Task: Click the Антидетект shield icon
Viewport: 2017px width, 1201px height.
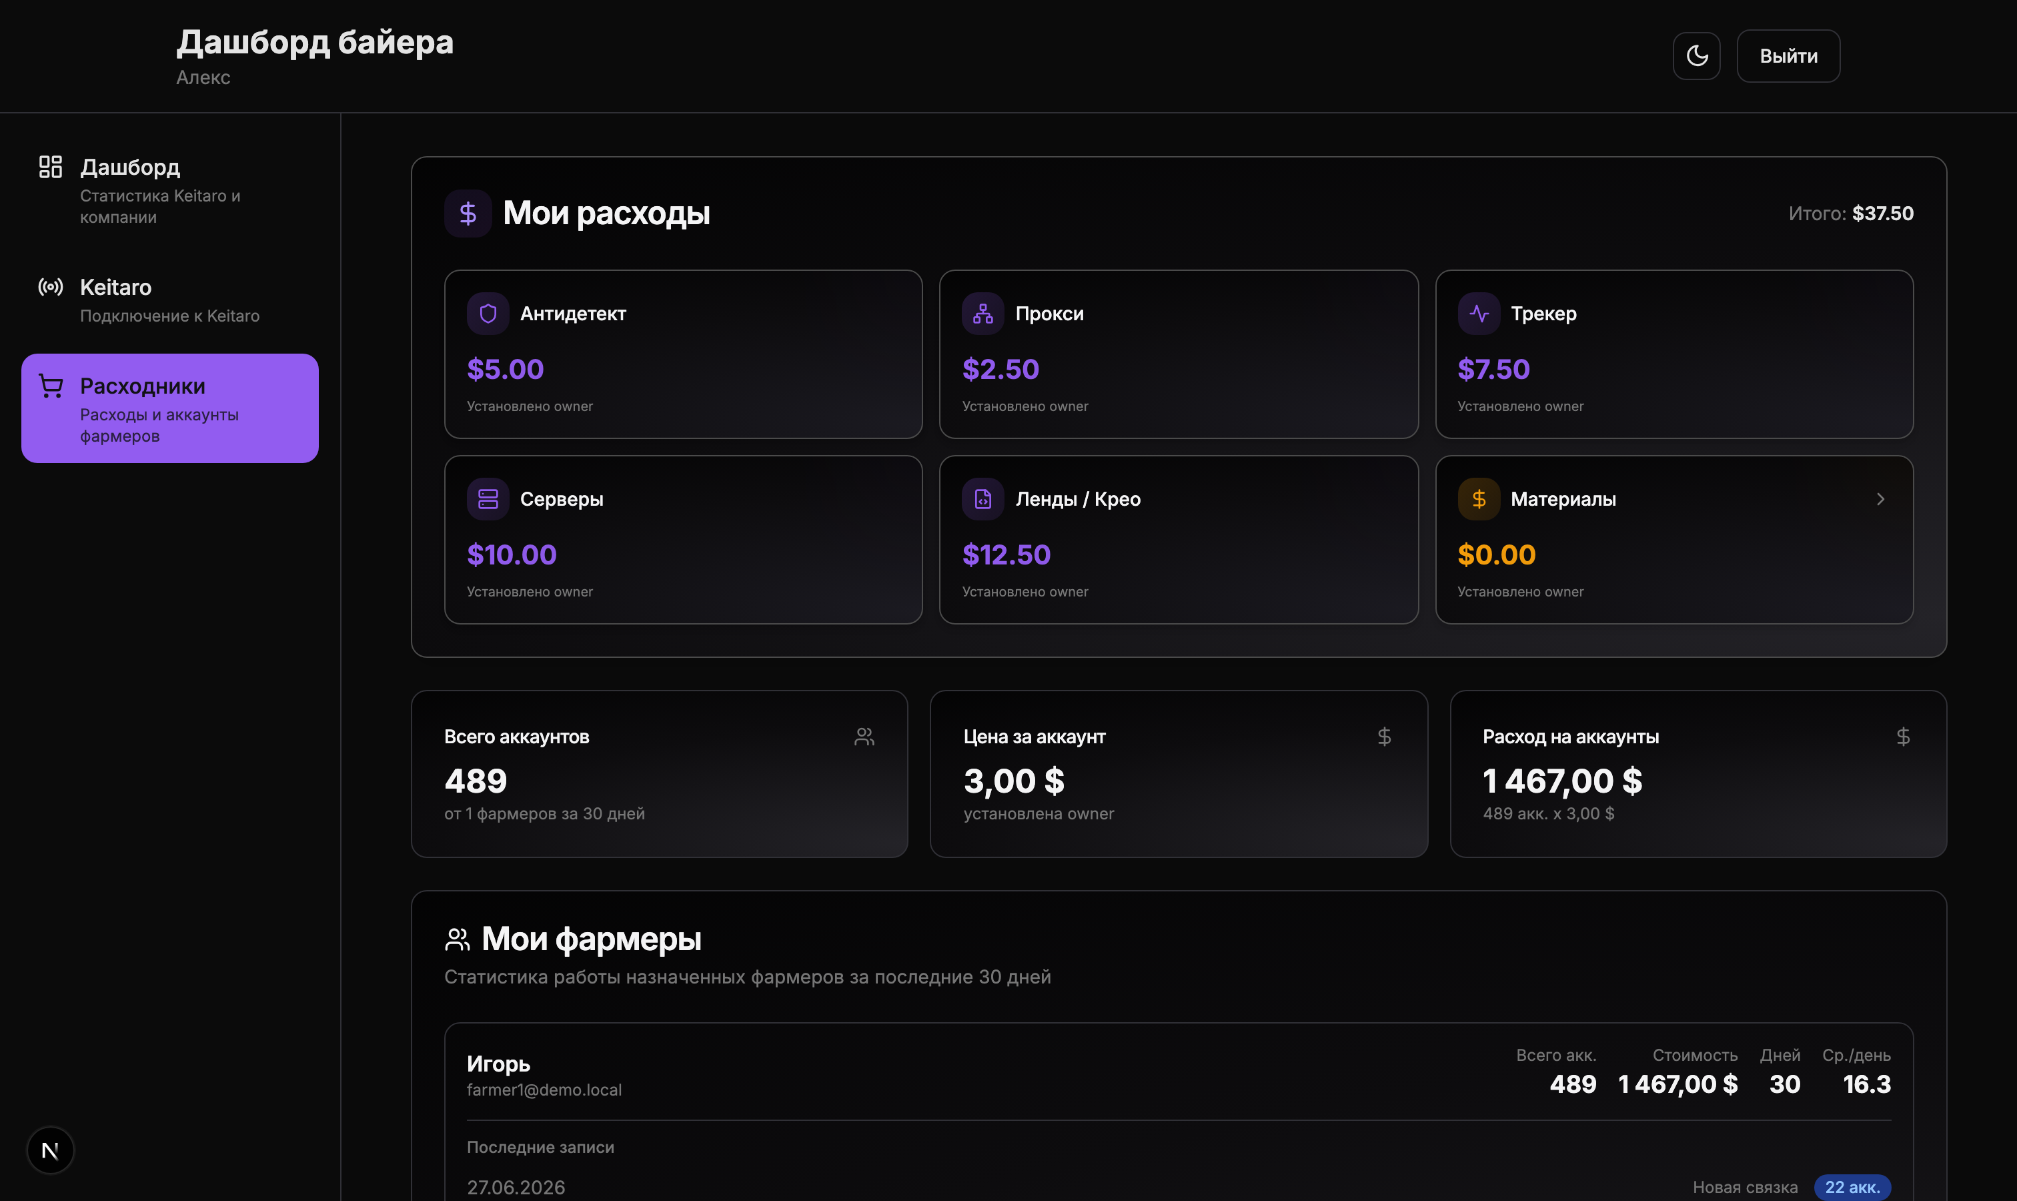Action: tap(488, 313)
